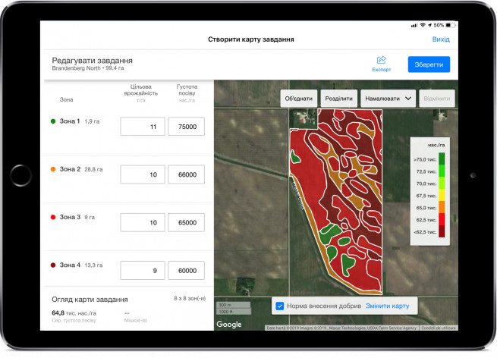Image resolution: width=497 pixels, height=358 pixels.
Task: Click the blue Зберегти button
Action: point(429,64)
